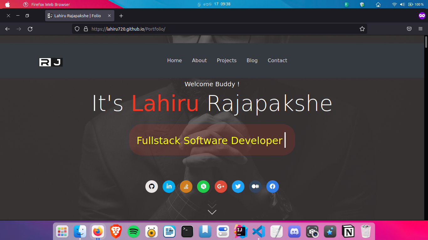Open the Facebook social icon
This screenshot has height=240, width=428.
coord(272,187)
